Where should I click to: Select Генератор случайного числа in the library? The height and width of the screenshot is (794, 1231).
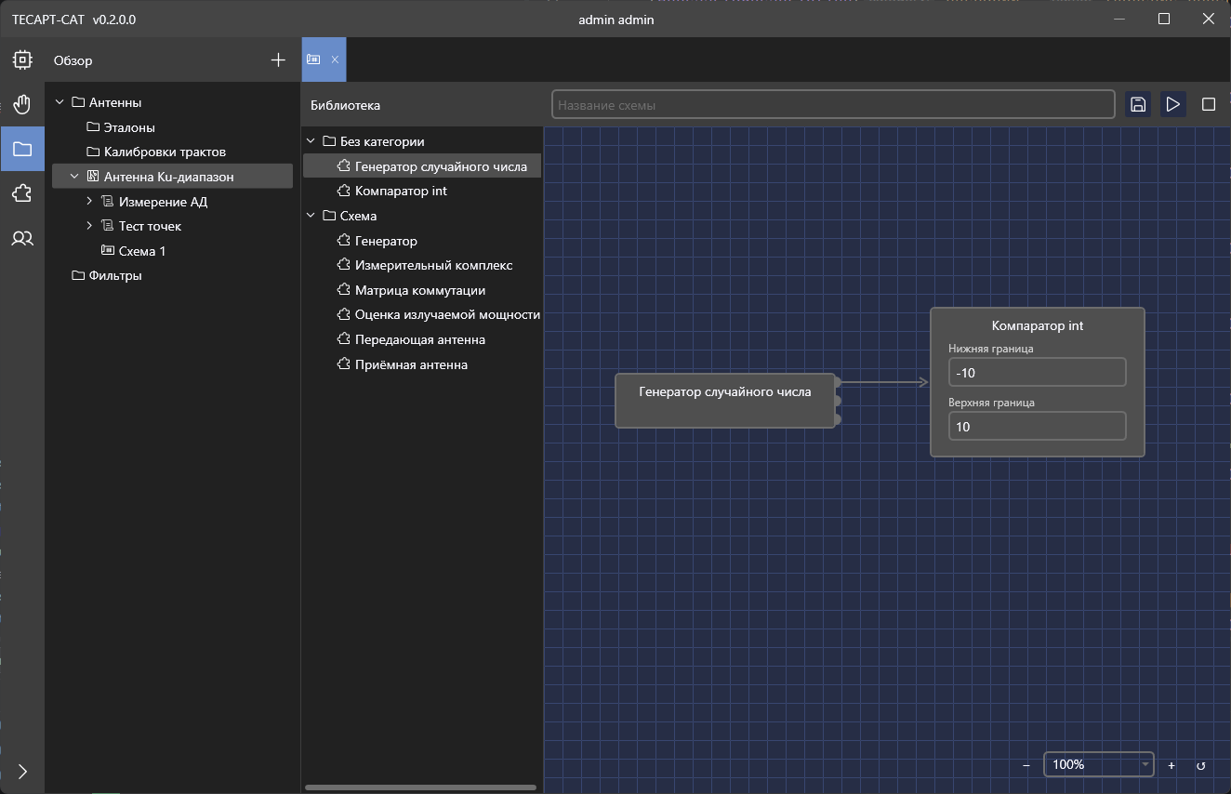(422, 166)
